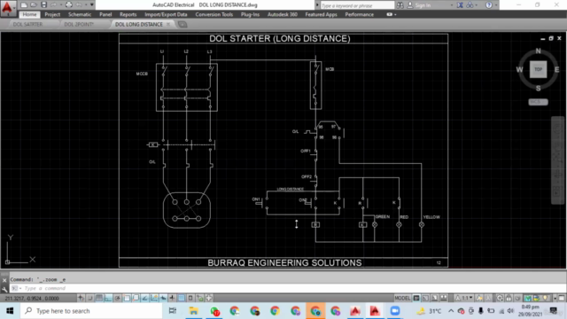Image resolution: width=567 pixels, height=319 pixels.
Task: Expand the search box arrow toggle
Action: point(317,5)
